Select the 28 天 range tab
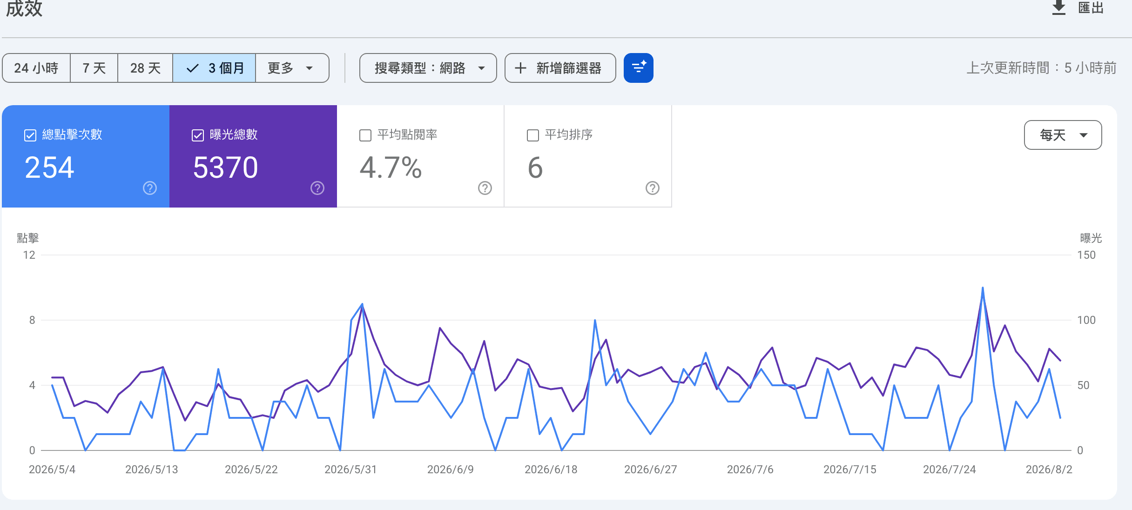 tap(145, 68)
